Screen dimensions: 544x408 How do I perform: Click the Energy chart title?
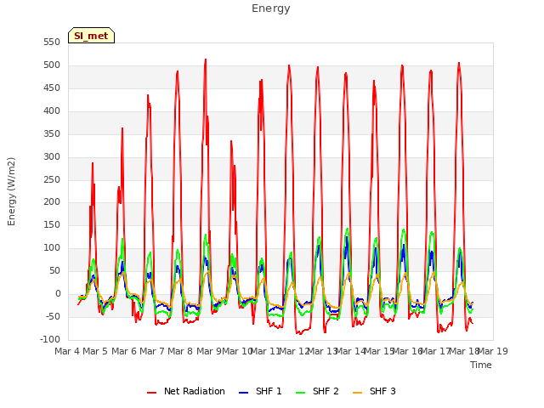271,8
